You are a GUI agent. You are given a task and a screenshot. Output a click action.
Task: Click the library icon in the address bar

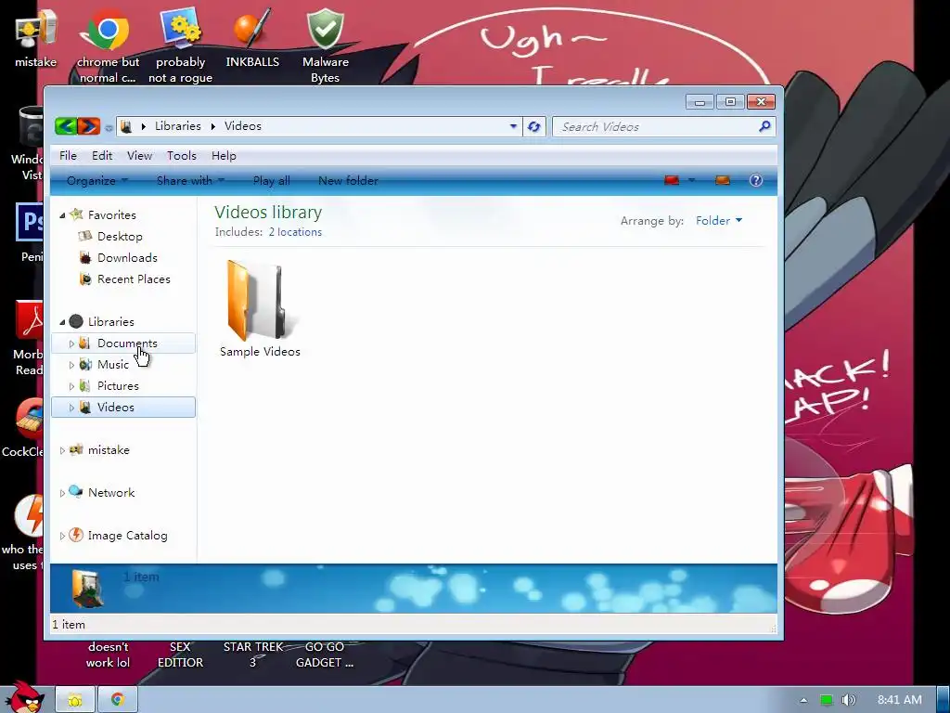coord(126,126)
